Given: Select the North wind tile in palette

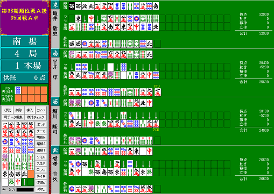Looking at the screenshot, I should [24, 174].
